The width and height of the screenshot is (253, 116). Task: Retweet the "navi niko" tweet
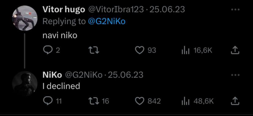coord(94,50)
